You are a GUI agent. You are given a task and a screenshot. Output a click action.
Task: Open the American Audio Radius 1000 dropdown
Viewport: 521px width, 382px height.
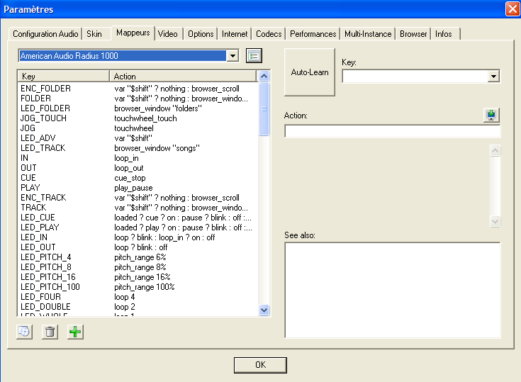click(x=233, y=56)
